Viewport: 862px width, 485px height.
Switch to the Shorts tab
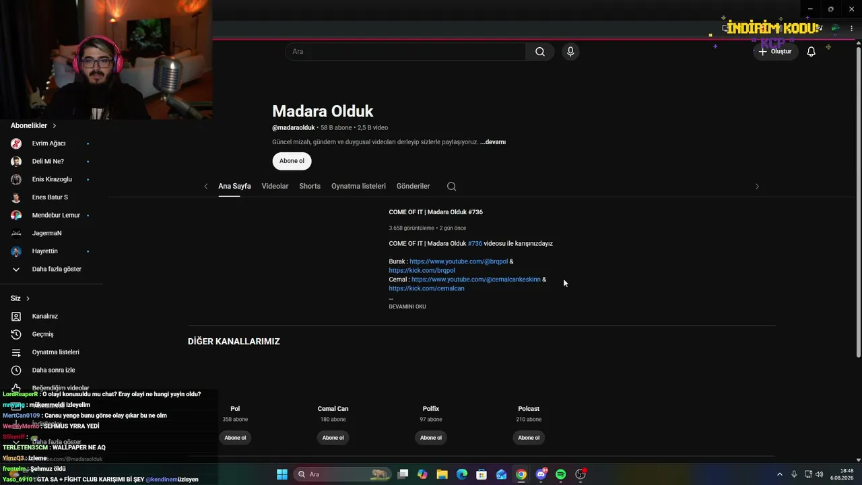click(x=310, y=187)
